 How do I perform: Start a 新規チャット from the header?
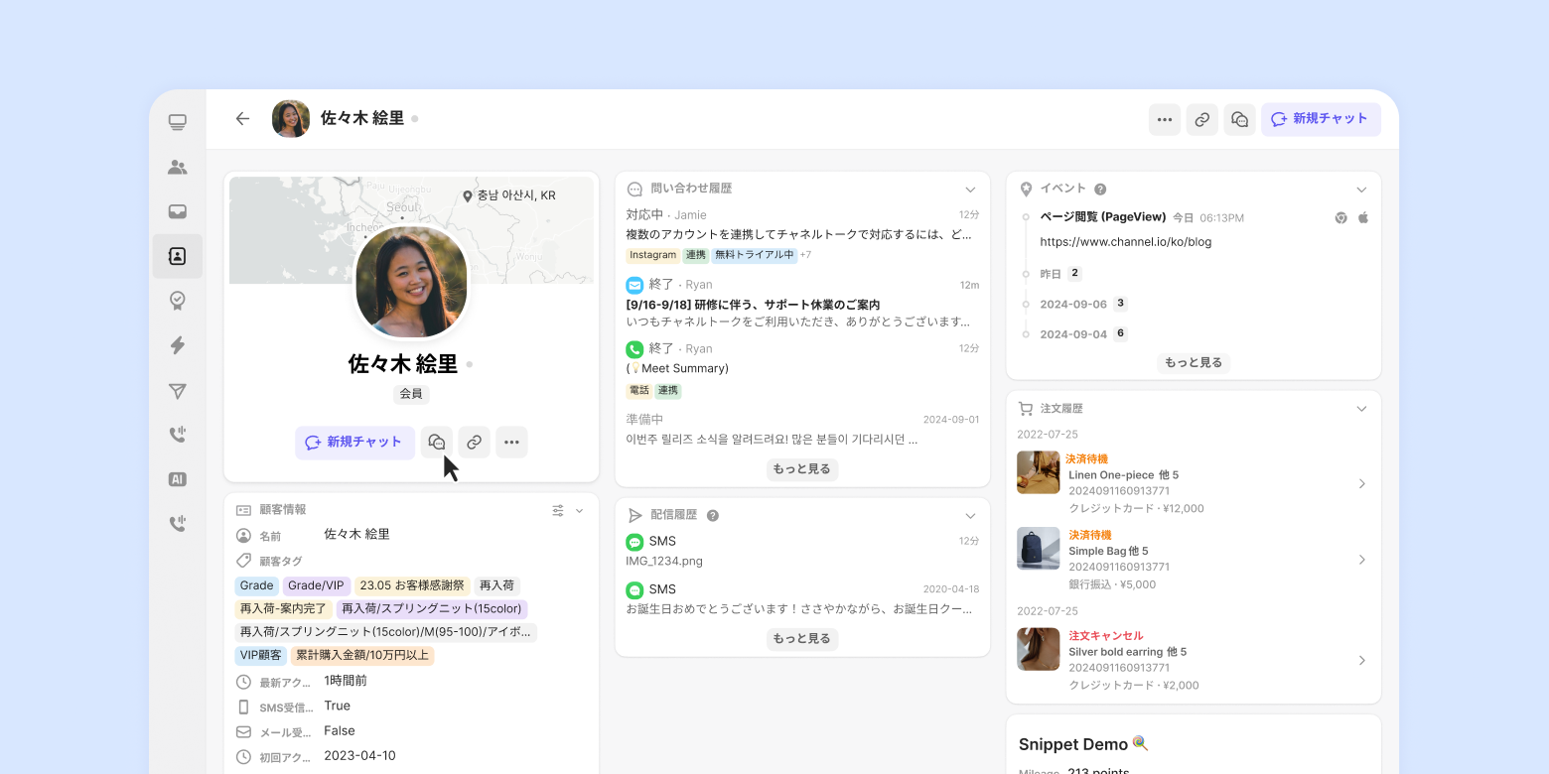[x=1321, y=119]
